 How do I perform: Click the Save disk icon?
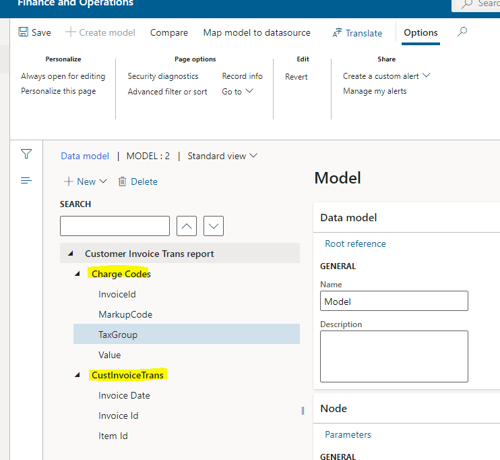pos(24,32)
